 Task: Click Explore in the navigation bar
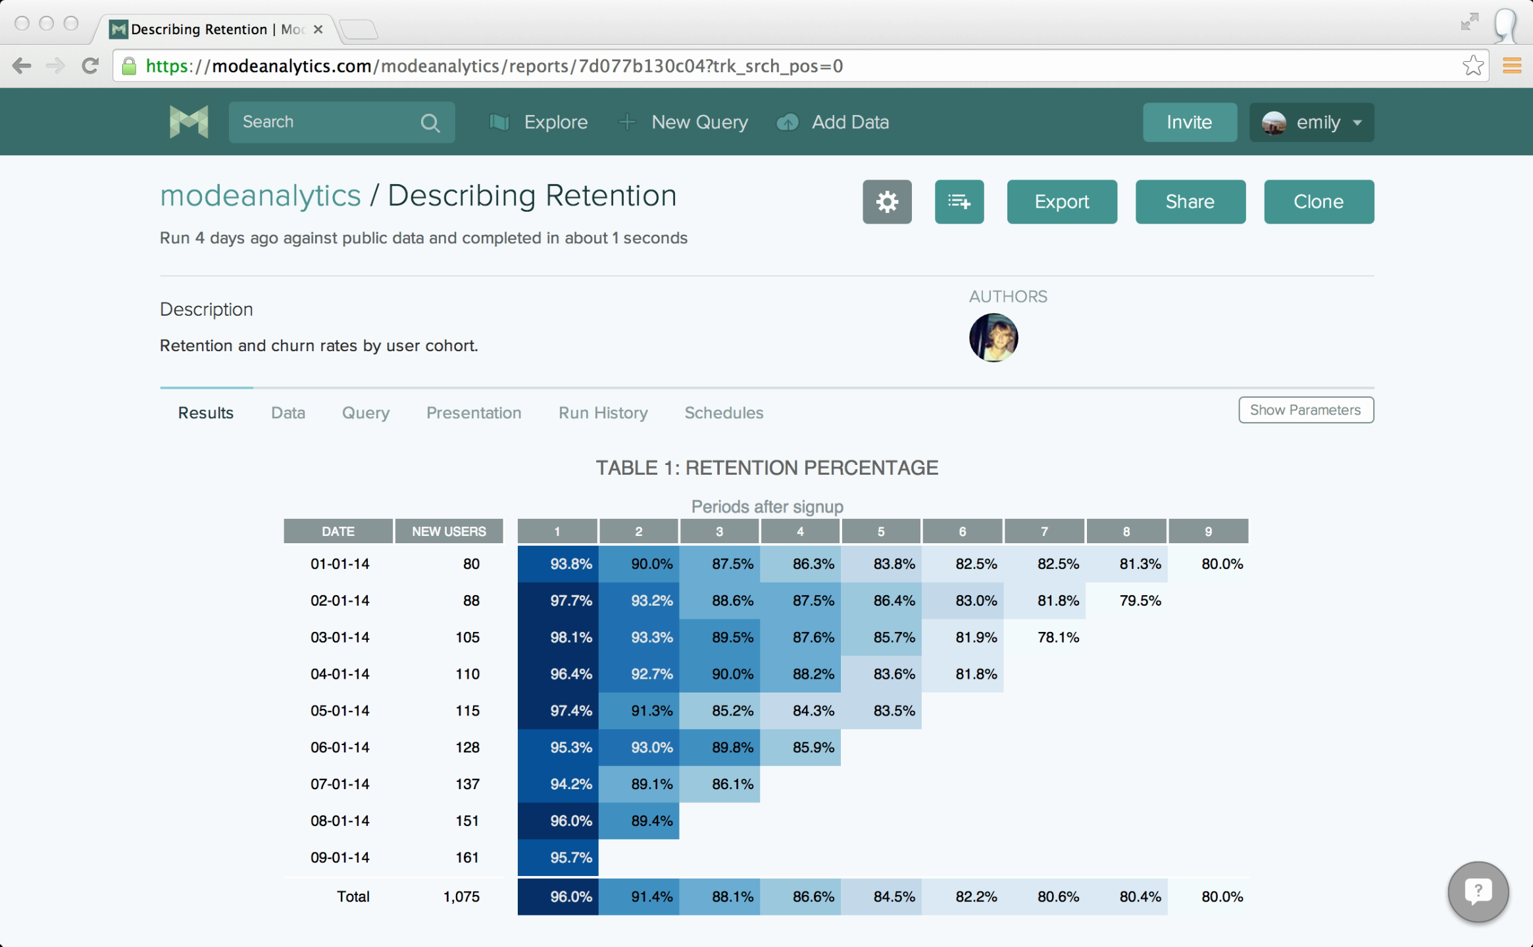point(556,122)
